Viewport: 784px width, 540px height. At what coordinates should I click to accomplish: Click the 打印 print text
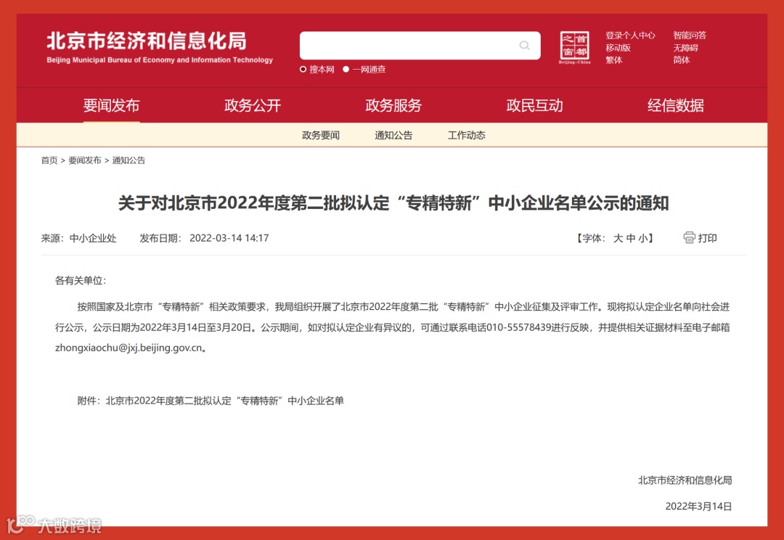click(x=708, y=238)
